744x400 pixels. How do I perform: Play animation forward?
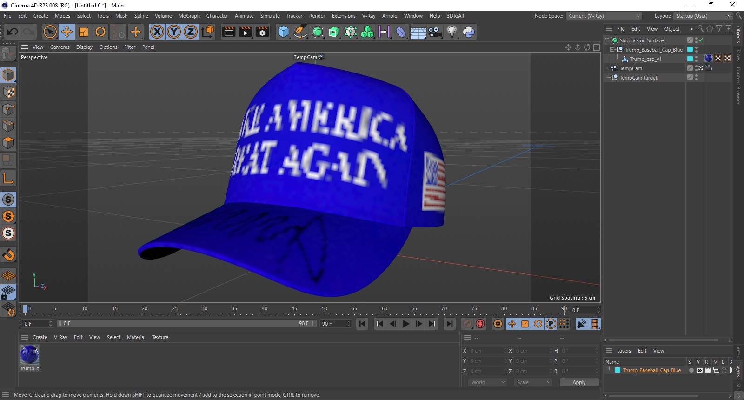coord(406,324)
